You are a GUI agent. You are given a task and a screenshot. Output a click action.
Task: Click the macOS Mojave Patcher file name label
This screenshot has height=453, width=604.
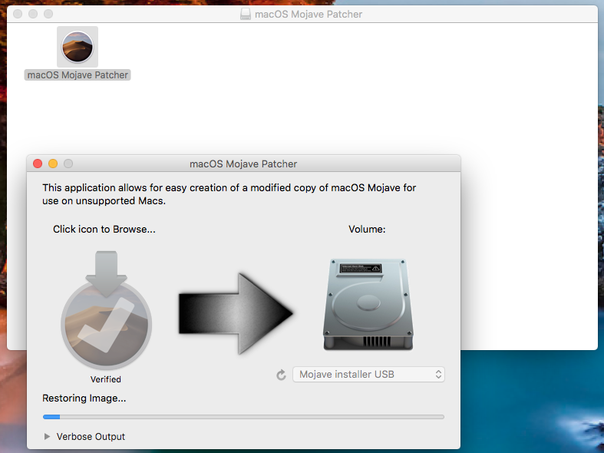[x=78, y=74]
